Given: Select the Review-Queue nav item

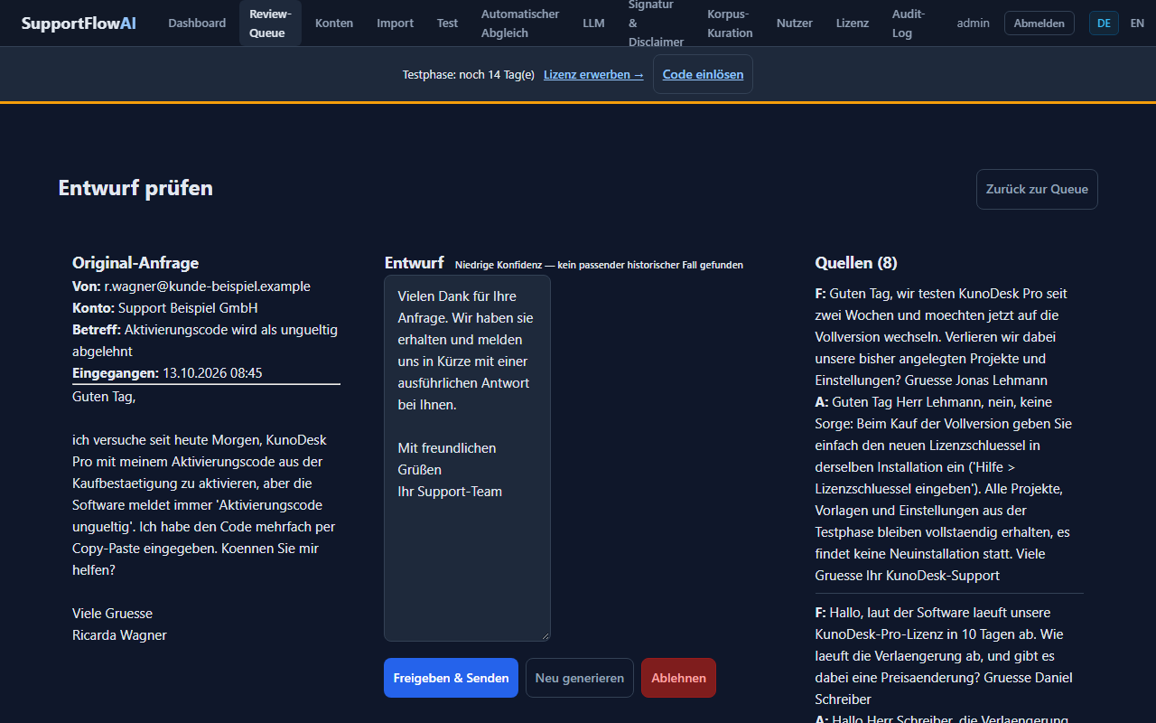Looking at the screenshot, I should pos(270,23).
